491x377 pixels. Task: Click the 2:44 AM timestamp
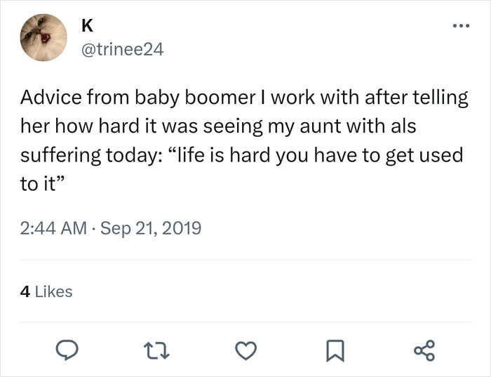[51, 228]
